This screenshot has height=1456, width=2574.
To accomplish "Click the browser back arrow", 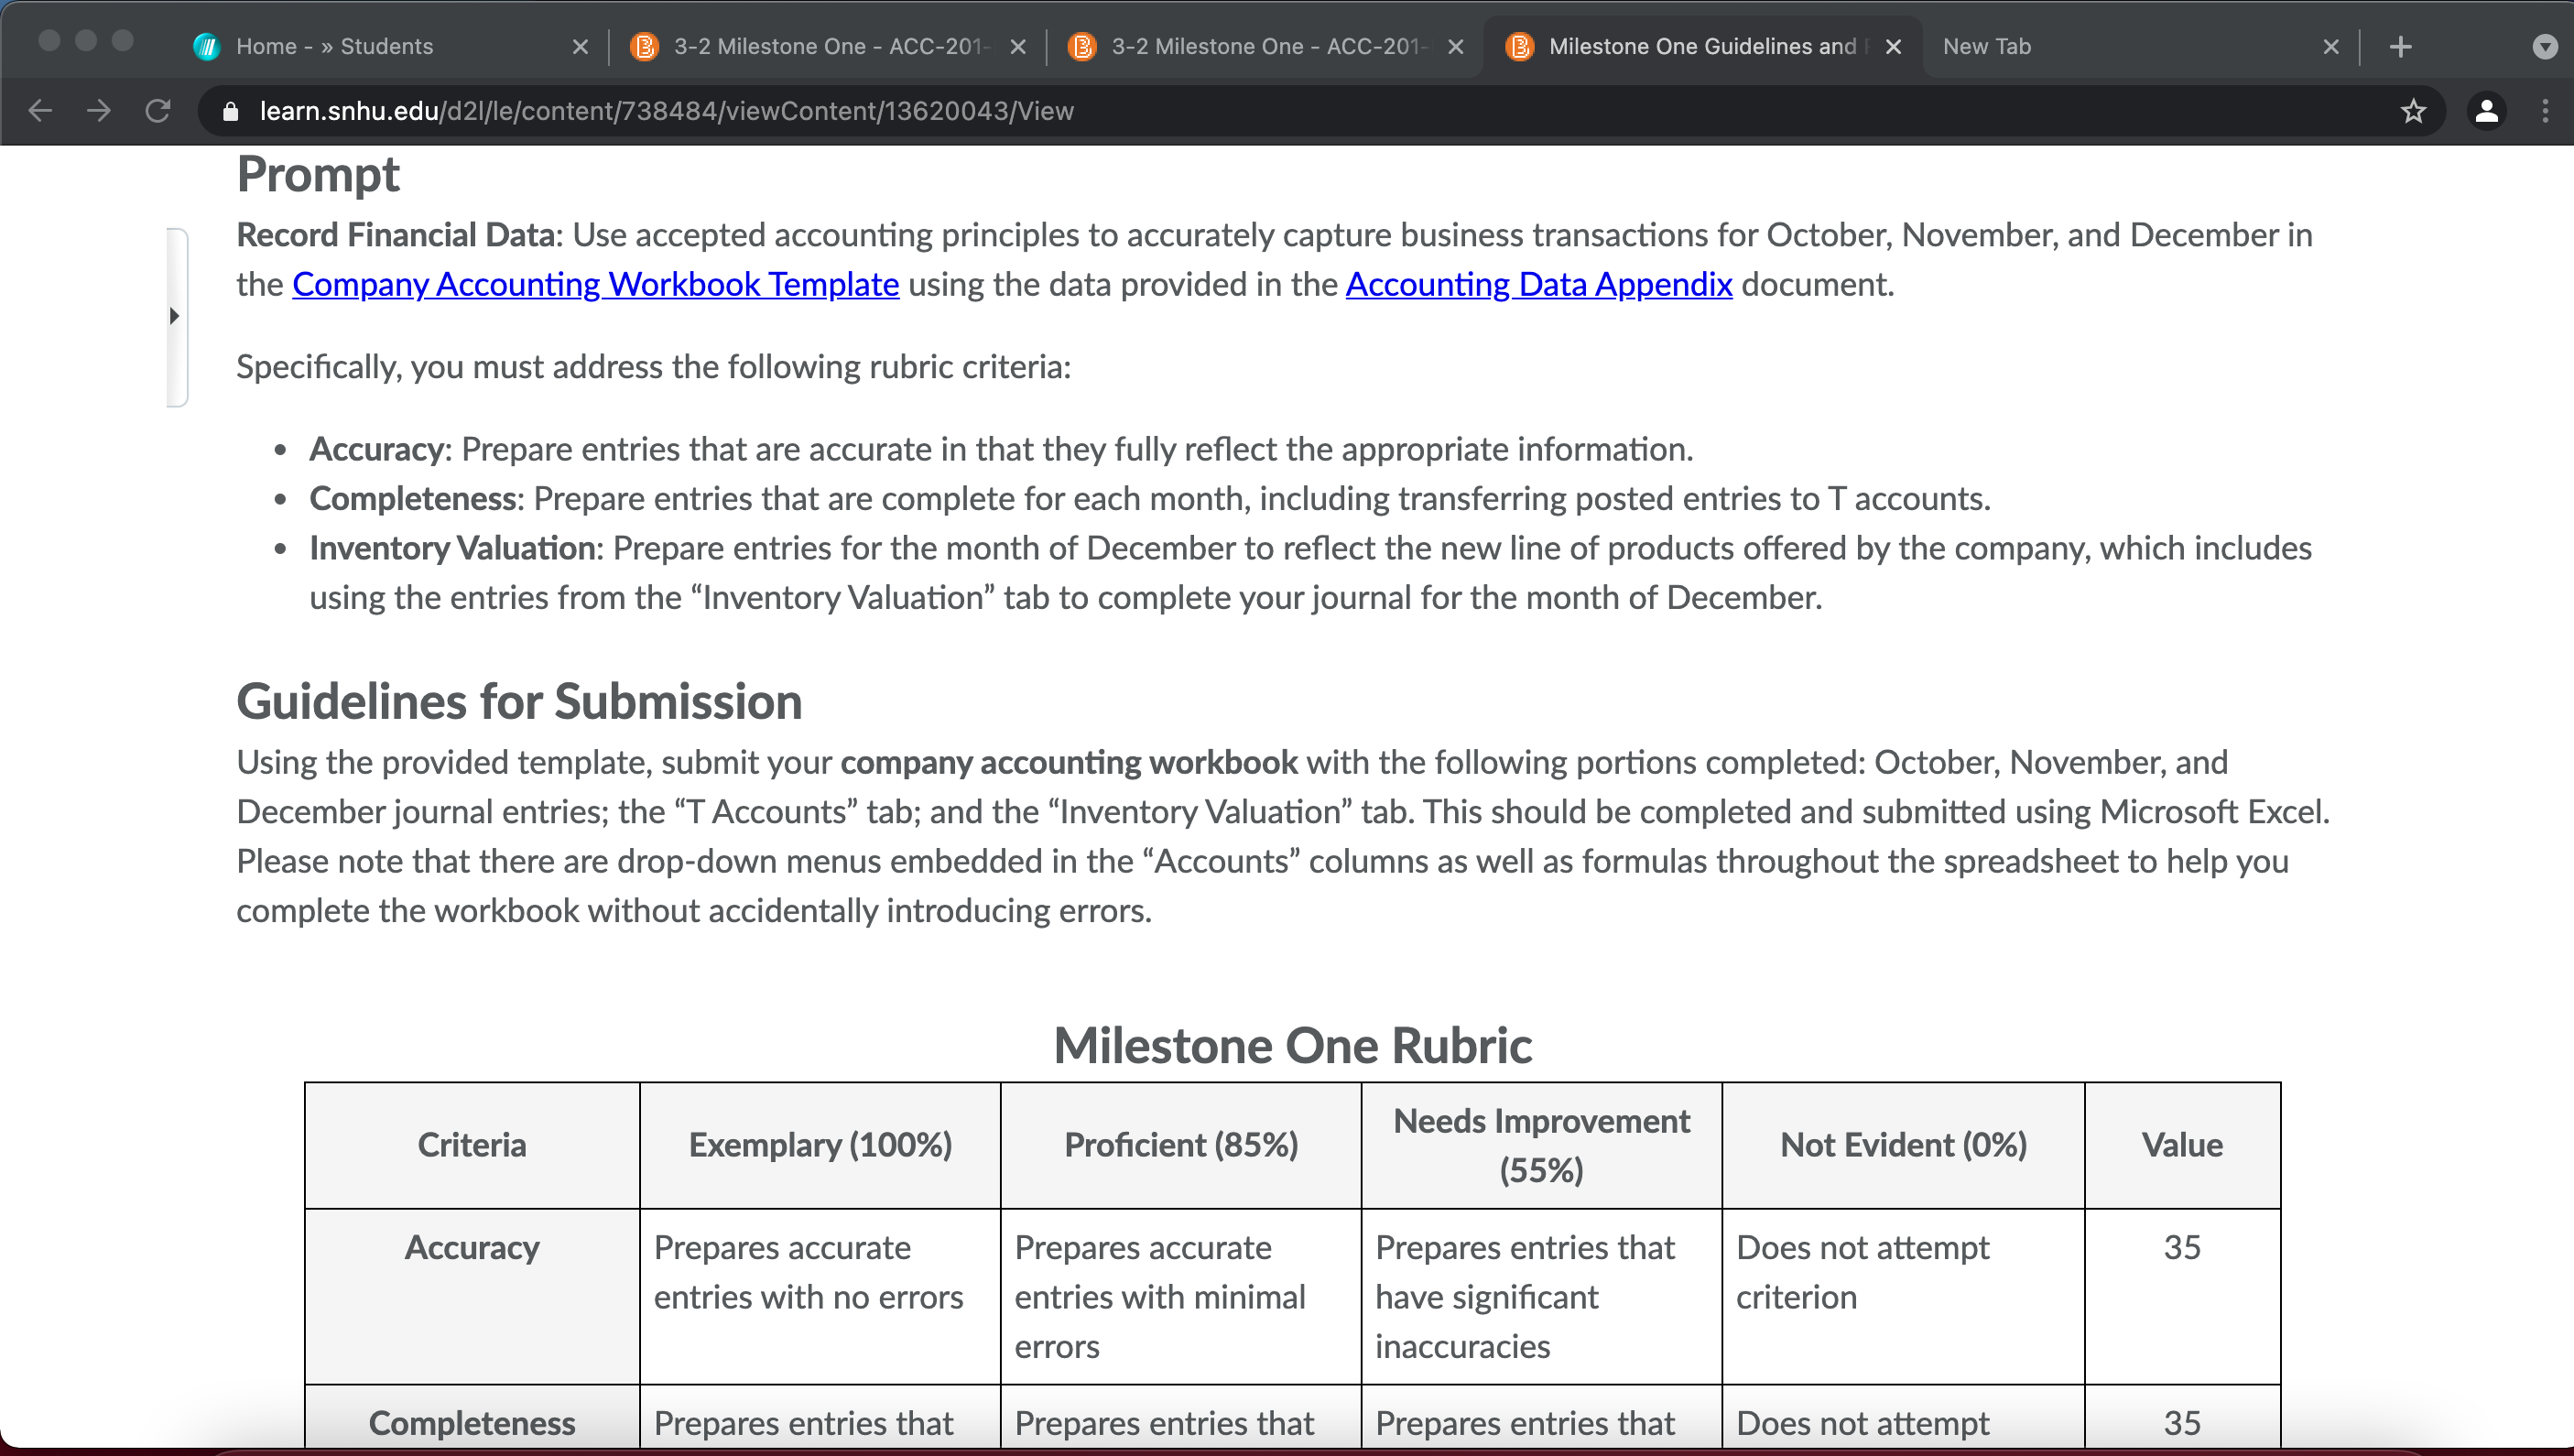I will (x=40, y=110).
